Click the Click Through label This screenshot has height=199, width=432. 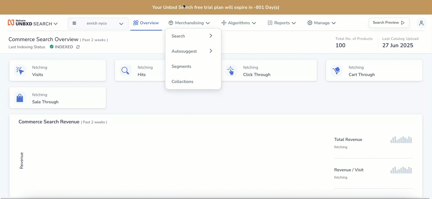[257, 75]
